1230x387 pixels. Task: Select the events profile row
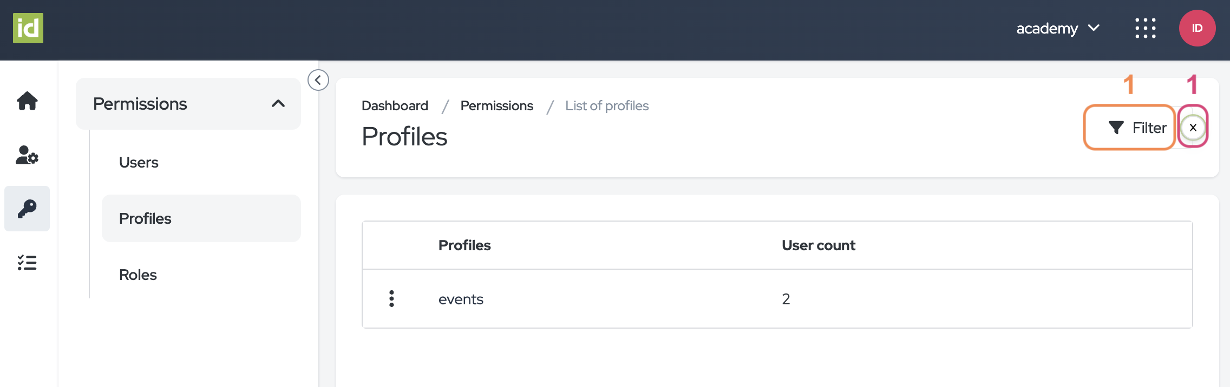pos(461,299)
